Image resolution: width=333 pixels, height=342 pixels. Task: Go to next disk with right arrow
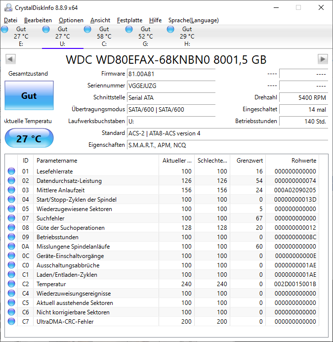click(323, 59)
